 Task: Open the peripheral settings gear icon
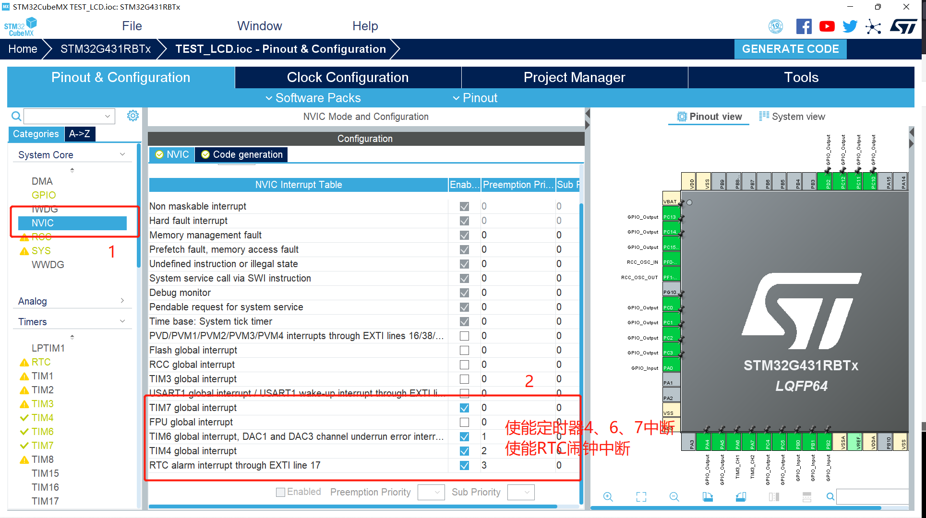(133, 116)
